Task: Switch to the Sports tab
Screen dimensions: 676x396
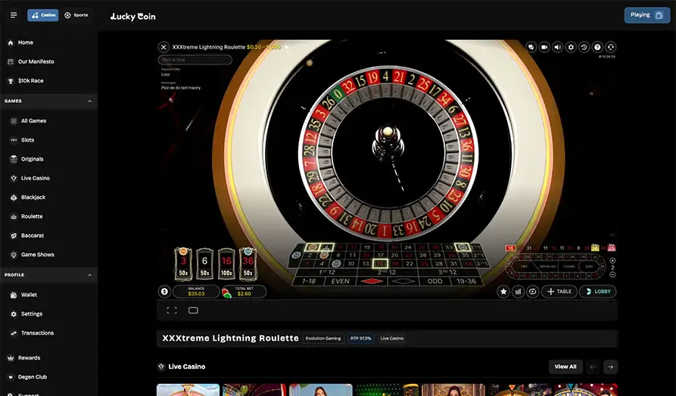Action: tap(76, 15)
